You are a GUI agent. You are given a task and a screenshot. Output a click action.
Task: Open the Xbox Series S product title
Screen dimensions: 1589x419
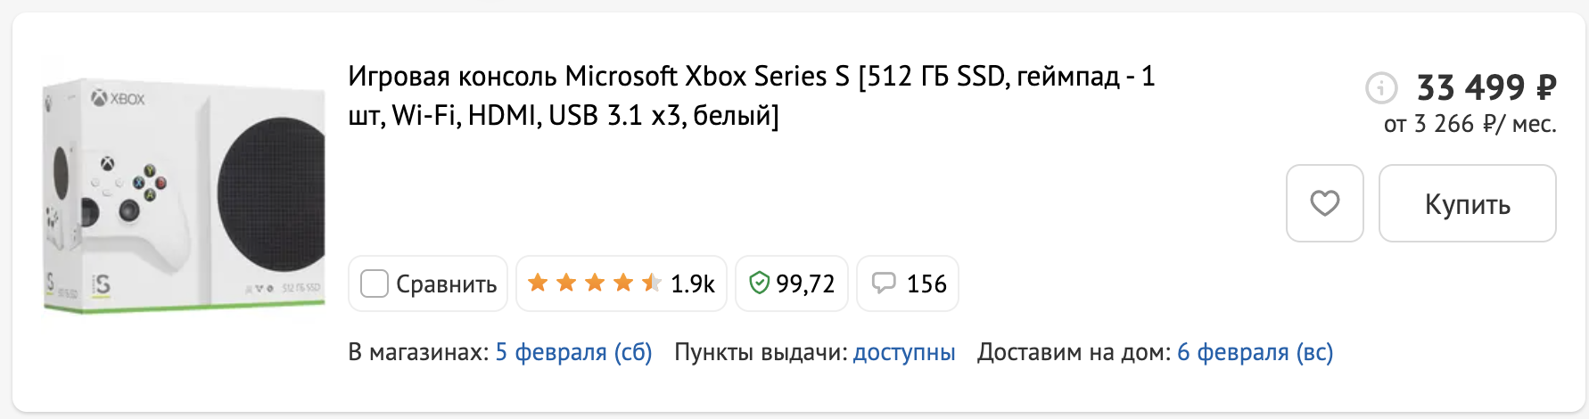[x=751, y=95]
